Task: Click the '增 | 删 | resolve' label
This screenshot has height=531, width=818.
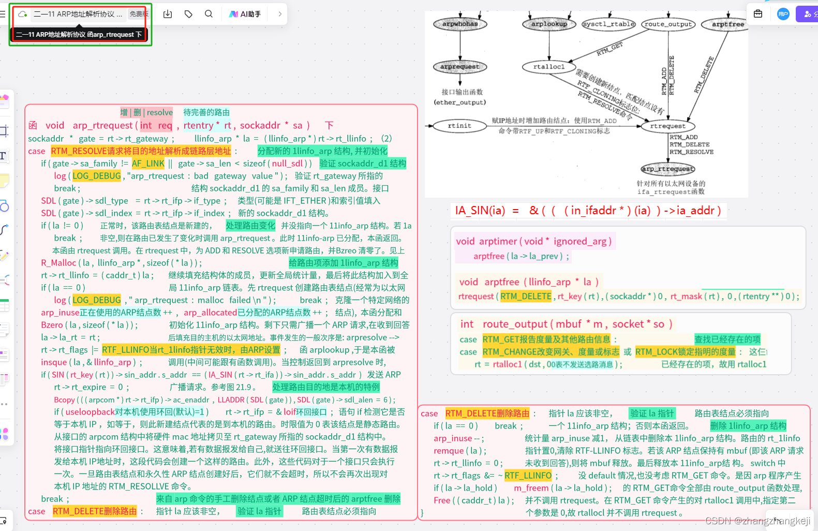Action: (146, 112)
